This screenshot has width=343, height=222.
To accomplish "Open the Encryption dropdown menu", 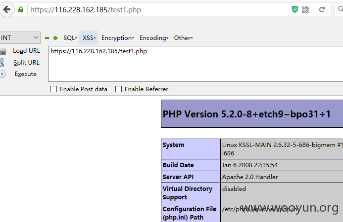I will pos(117,38).
